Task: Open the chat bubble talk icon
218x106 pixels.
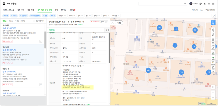Action: point(201,4)
